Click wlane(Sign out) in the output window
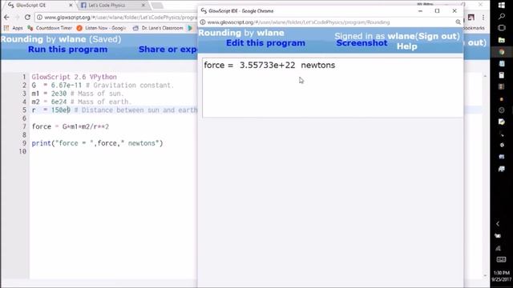This screenshot has height=288, width=513. (x=424, y=36)
